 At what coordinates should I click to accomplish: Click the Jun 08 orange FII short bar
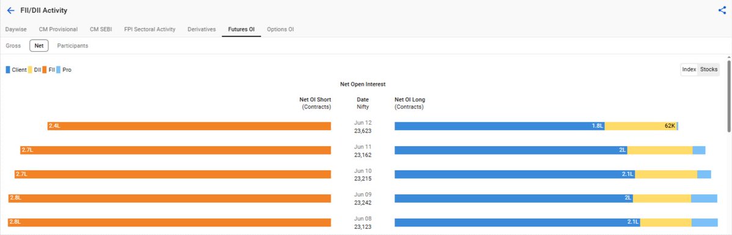170,222
